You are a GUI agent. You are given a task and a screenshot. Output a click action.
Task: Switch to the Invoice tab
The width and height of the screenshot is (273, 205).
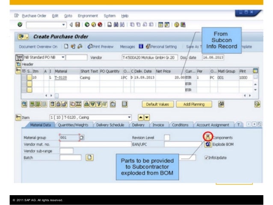click(x=158, y=125)
